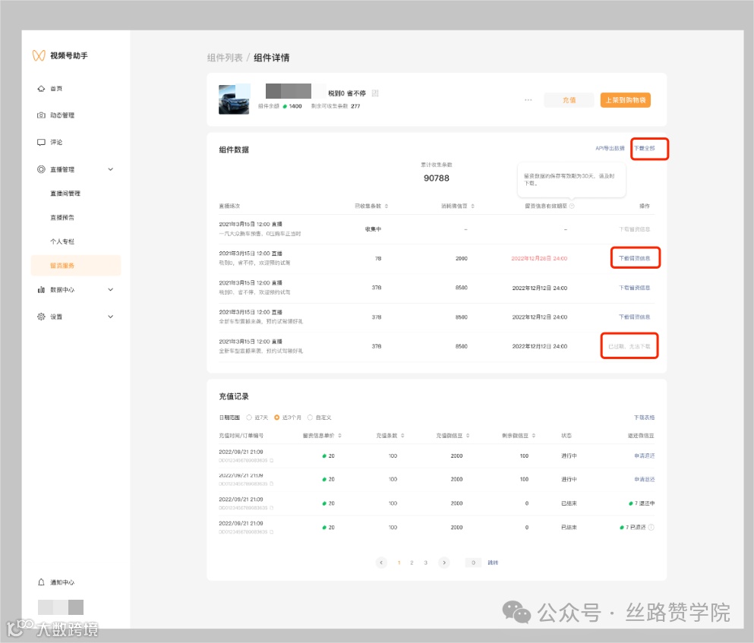
Task: Click the API导出数据 link
Action: [x=610, y=149]
